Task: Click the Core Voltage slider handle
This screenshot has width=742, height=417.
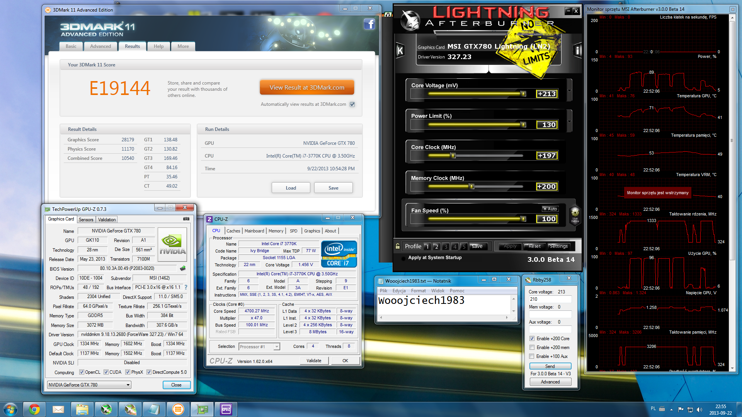Action: pos(523,94)
